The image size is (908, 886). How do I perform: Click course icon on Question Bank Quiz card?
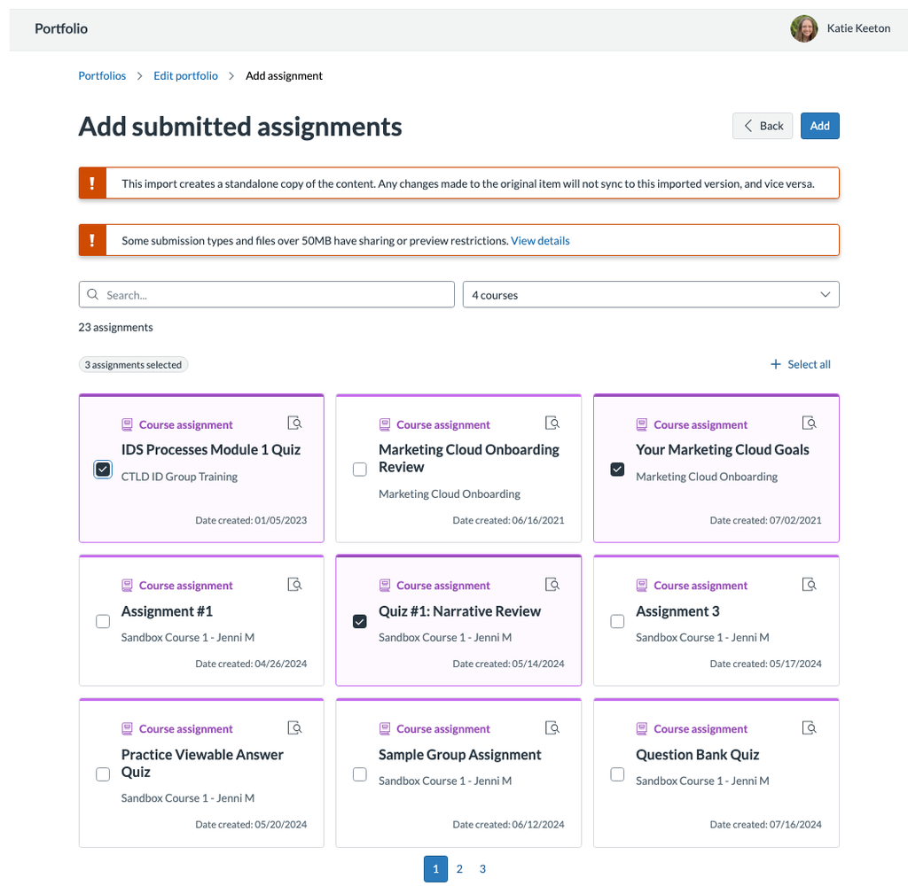point(642,729)
